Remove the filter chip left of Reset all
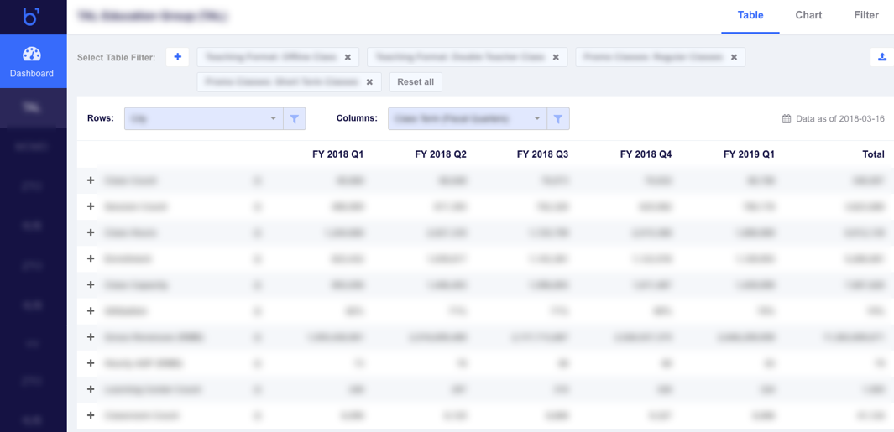The height and width of the screenshot is (432, 894). 369,82
